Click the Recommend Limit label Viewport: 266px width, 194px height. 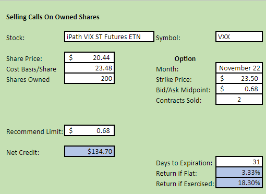34,132
